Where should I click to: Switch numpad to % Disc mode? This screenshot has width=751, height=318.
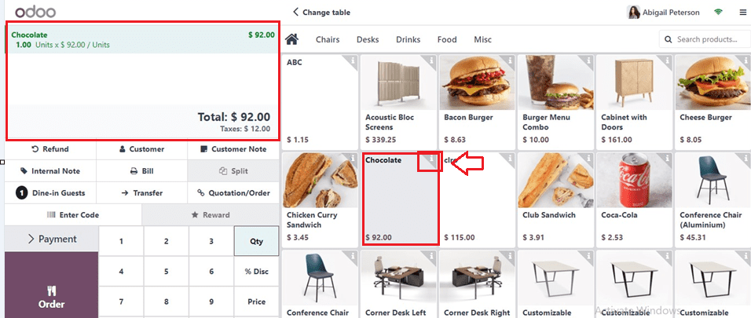coord(256,271)
